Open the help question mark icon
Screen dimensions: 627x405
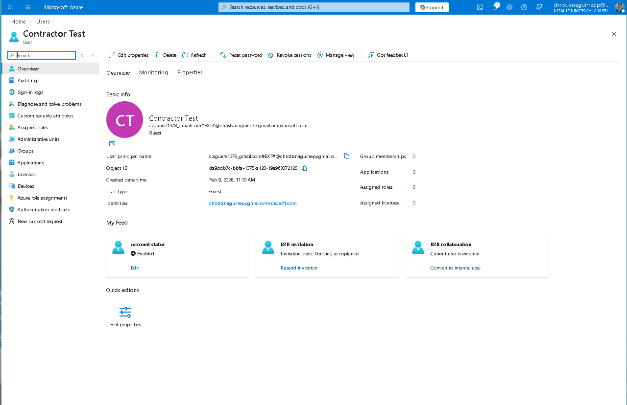(x=524, y=7)
